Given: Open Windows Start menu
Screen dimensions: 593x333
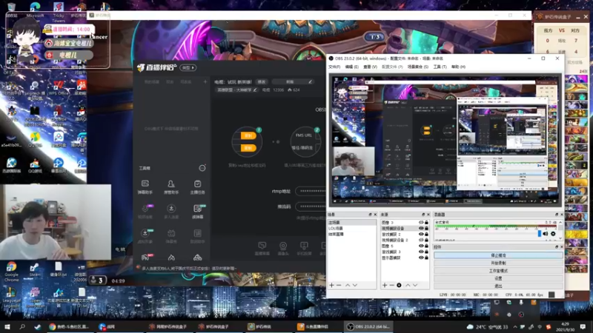Looking at the screenshot, I should [7, 327].
